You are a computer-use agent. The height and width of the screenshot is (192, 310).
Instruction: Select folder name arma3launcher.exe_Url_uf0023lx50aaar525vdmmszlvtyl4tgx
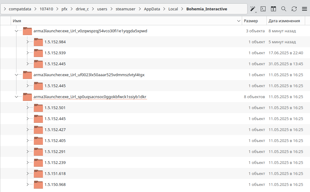[x=89, y=75]
